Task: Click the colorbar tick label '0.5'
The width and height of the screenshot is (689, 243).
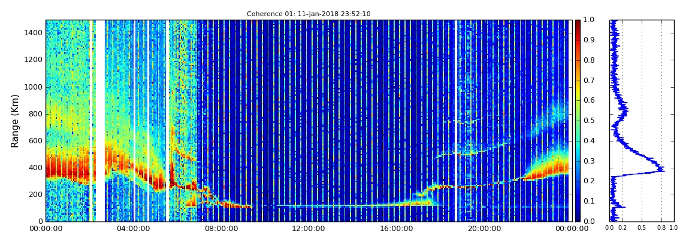Action: (588, 121)
